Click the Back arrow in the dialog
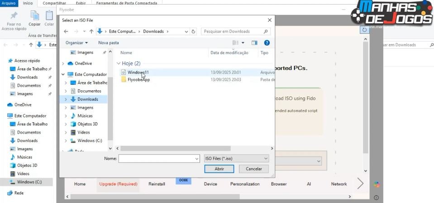The width and height of the screenshot is (434, 203). tap(66, 32)
